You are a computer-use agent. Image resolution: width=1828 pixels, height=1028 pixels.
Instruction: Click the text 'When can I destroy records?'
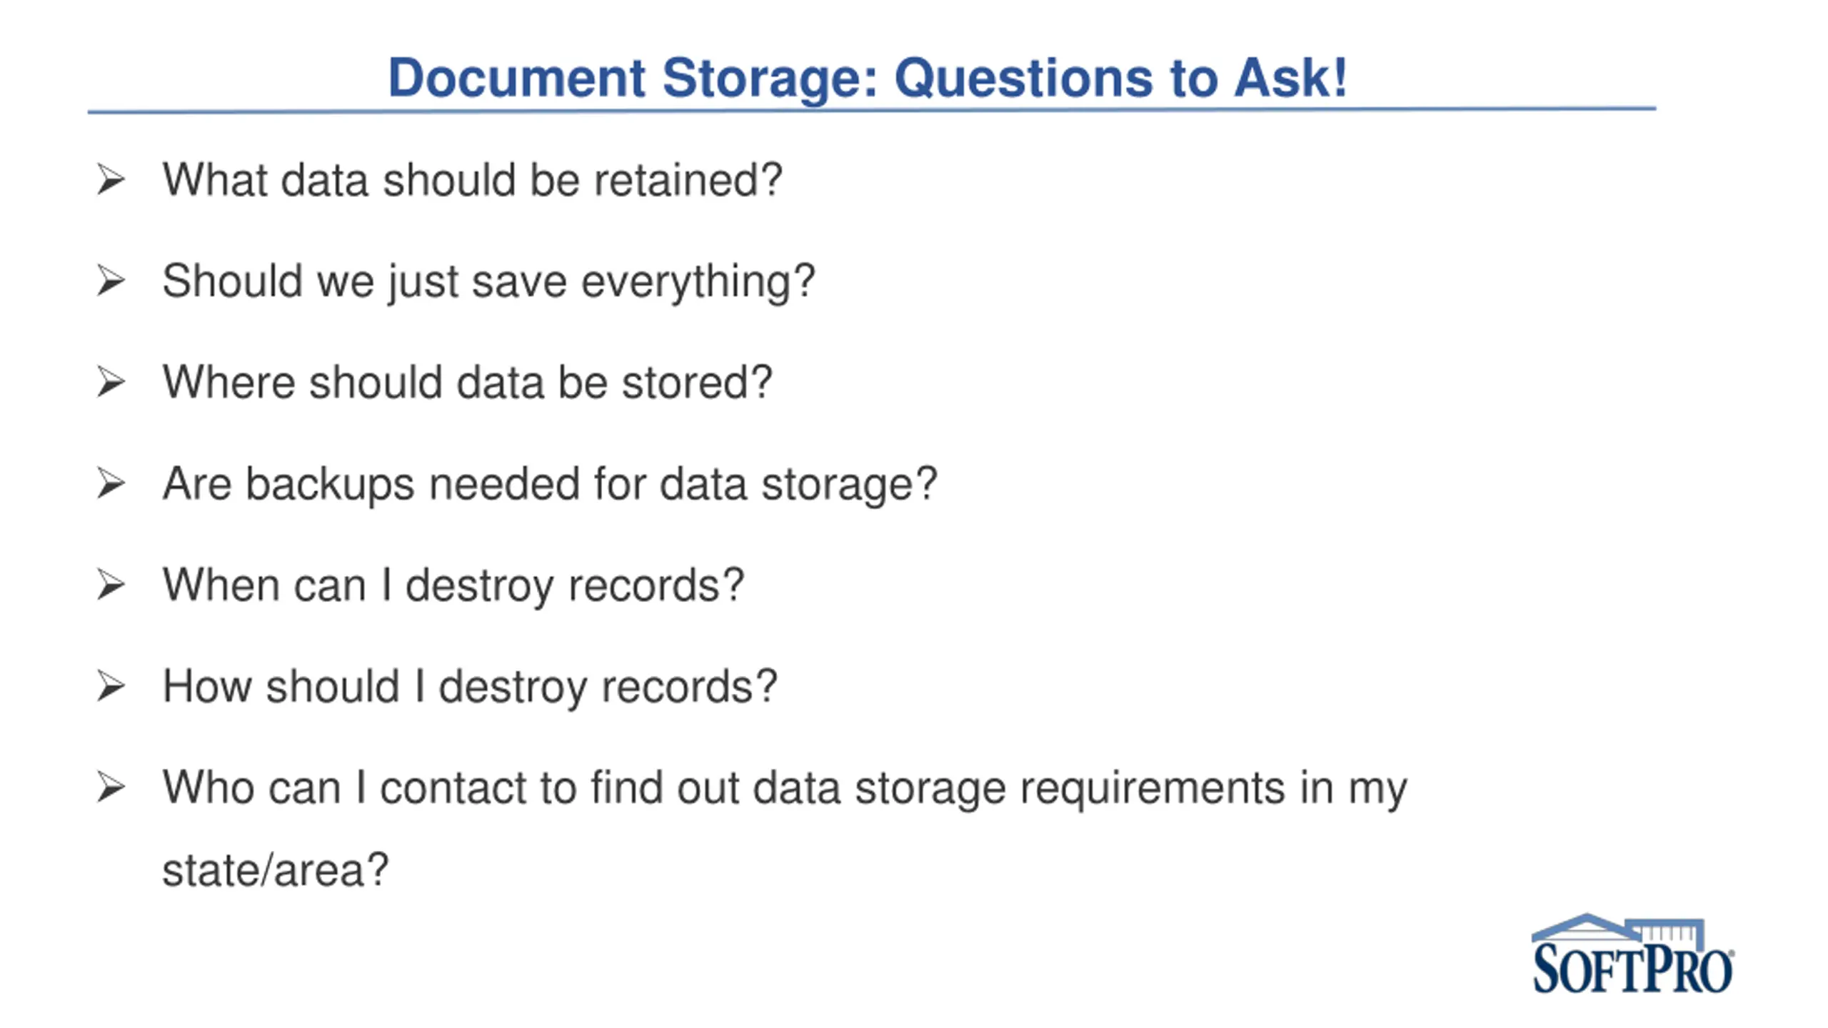453,585
